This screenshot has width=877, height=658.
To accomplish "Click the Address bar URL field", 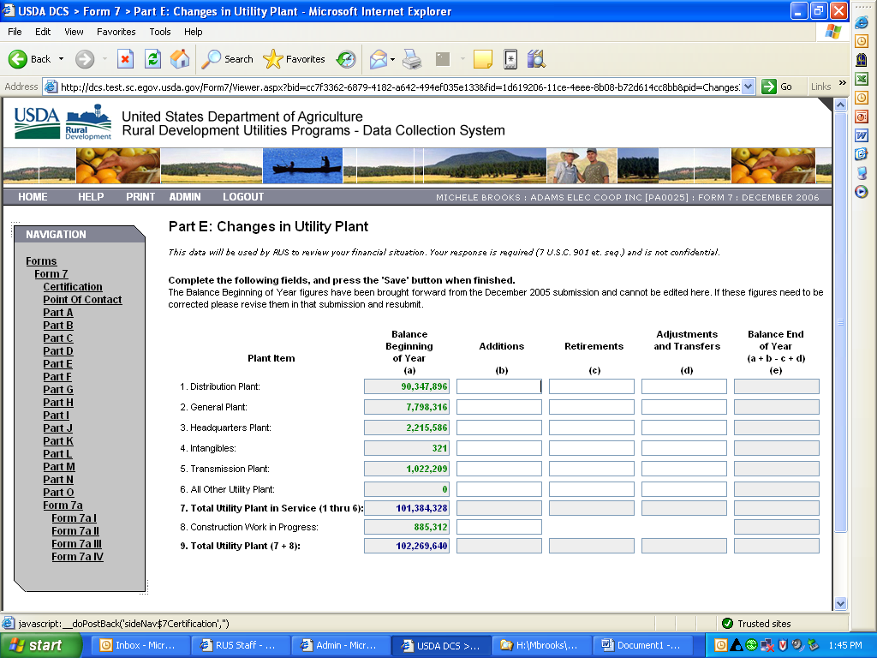I will 399,87.
